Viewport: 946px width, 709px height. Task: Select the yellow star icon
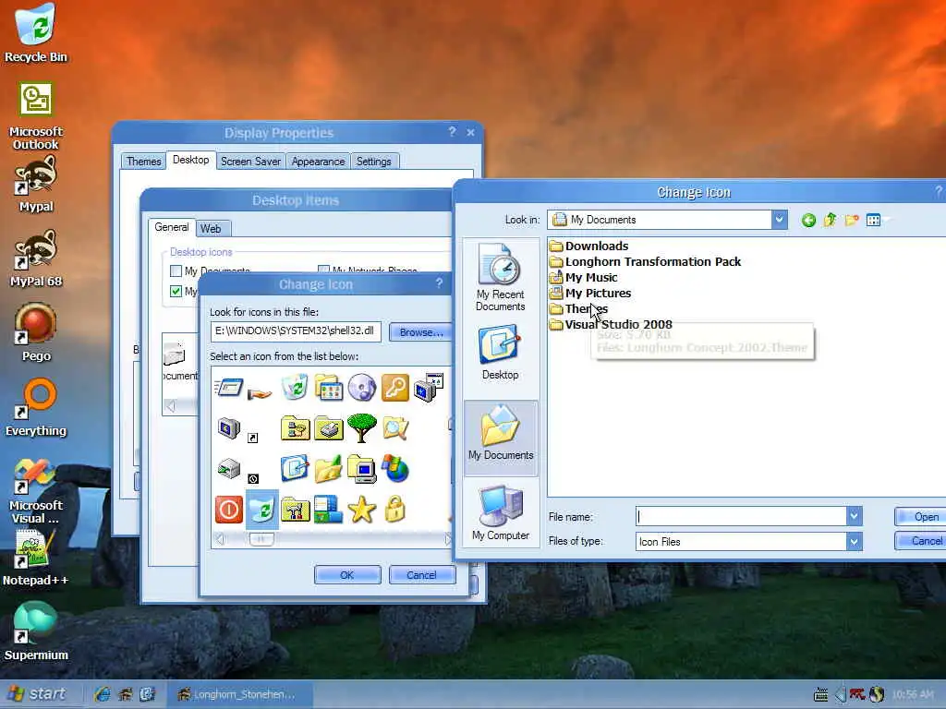362,510
